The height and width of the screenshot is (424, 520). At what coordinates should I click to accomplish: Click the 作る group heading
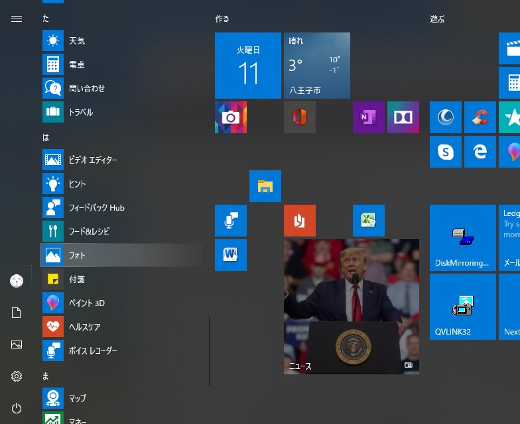click(222, 19)
